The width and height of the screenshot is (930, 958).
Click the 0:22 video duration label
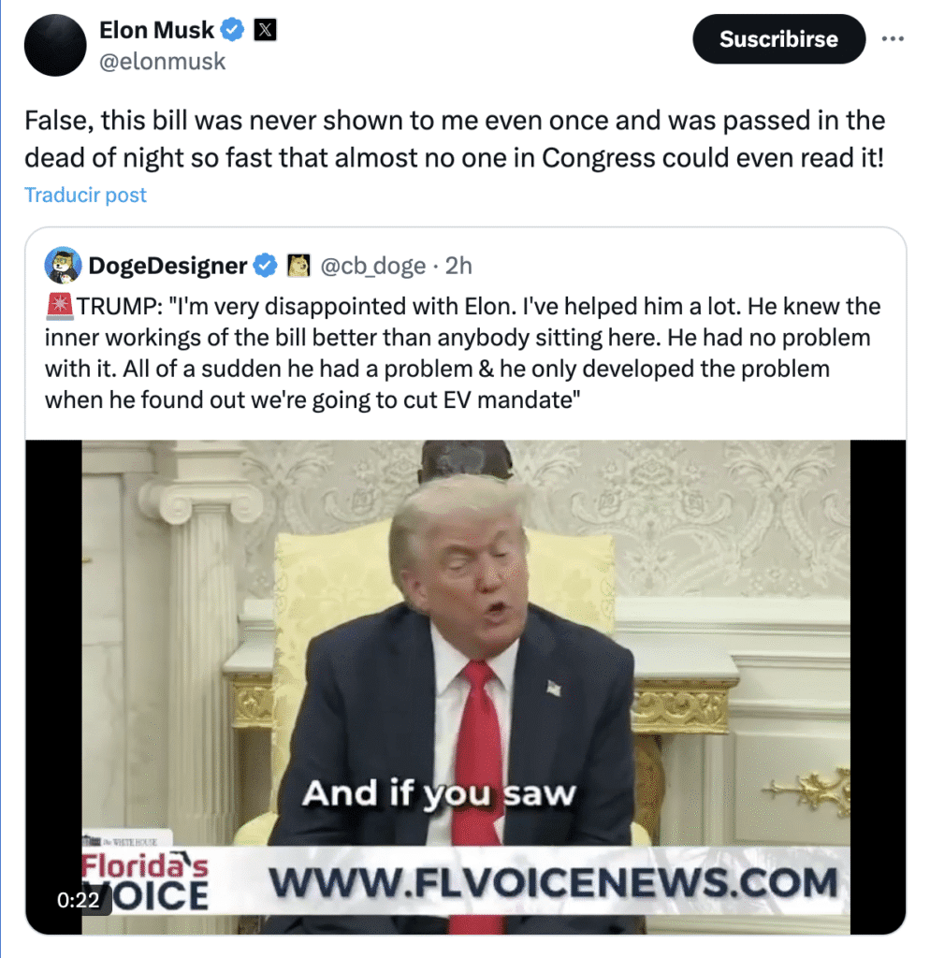tap(78, 900)
